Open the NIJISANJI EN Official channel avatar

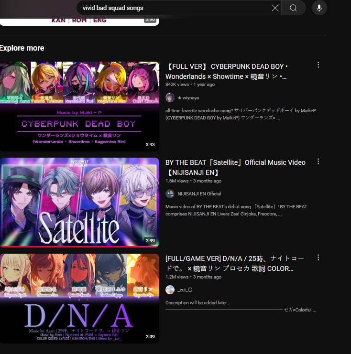[170, 193]
